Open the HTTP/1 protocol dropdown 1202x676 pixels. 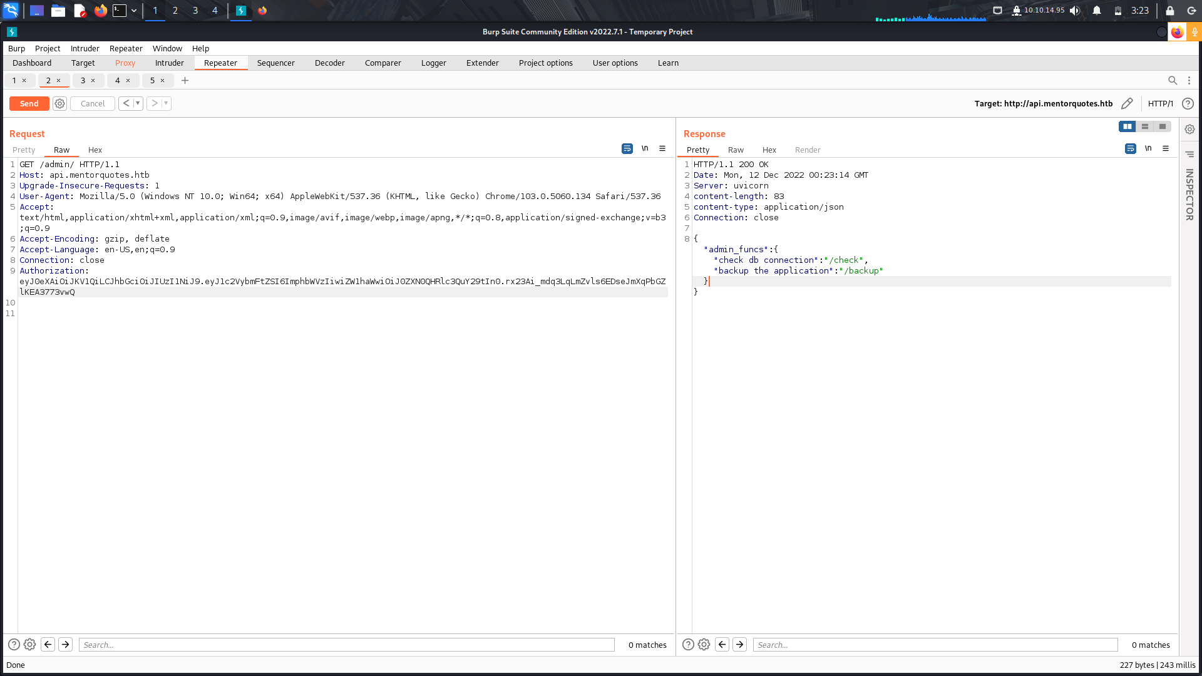click(x=1160, y=103)
